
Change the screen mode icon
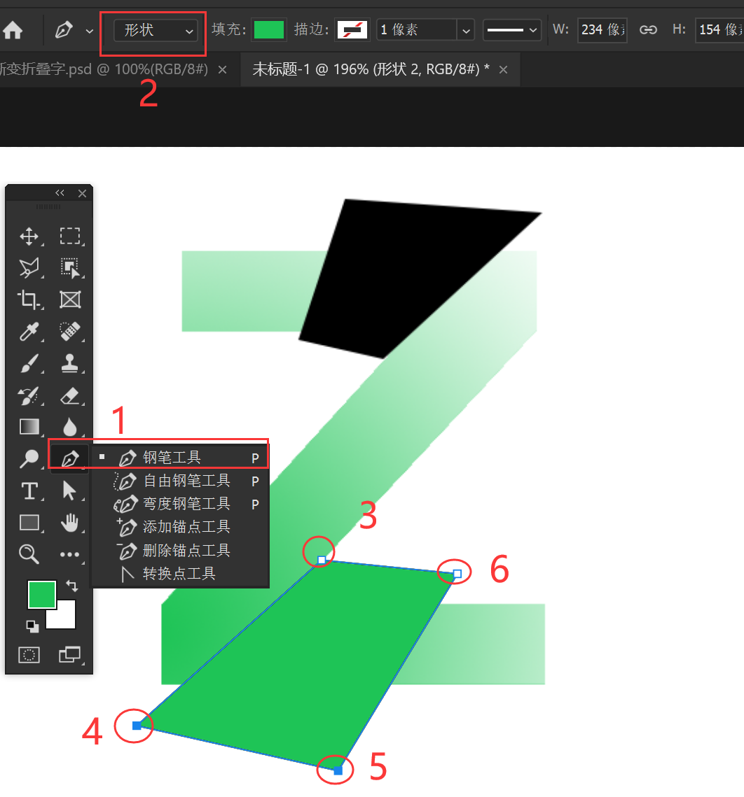(x=70, y=655)
